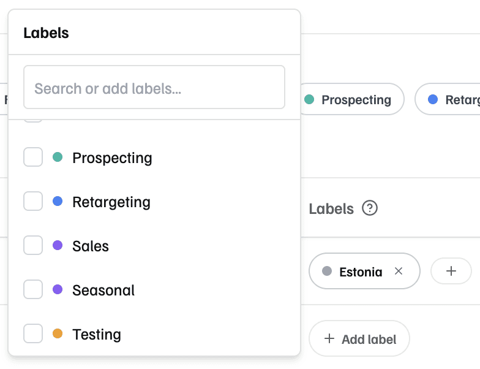Click the orange Testing color dot
Viewport: 480px width, 369px height.
click(58, 334)
